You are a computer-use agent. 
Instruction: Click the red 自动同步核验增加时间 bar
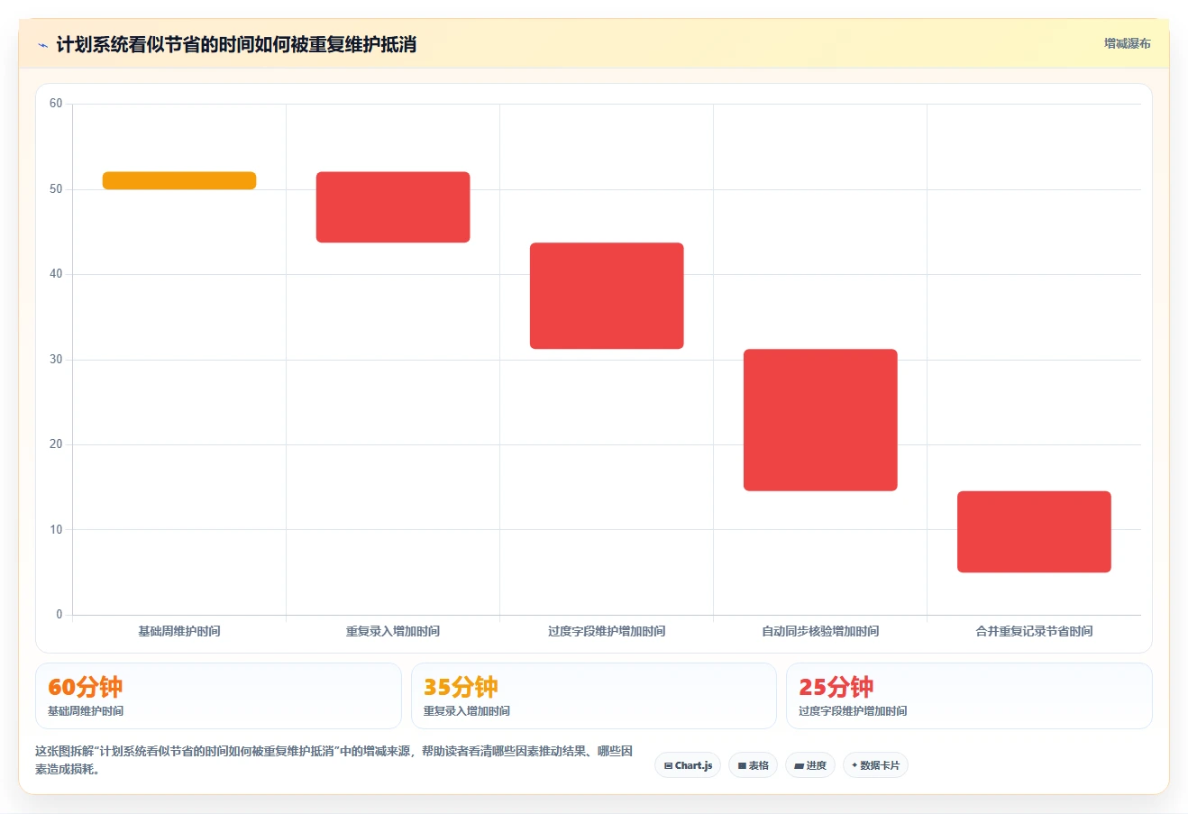coord(820,420)
